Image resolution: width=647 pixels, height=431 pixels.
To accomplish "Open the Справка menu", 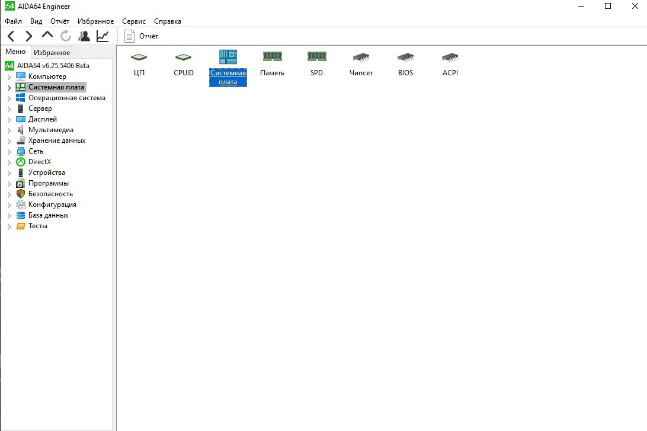I will click(168, 21).
